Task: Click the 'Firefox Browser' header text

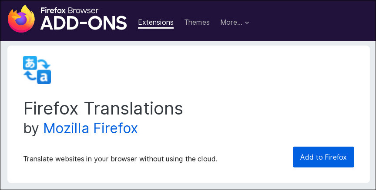Action: click(x=70, y=10)
